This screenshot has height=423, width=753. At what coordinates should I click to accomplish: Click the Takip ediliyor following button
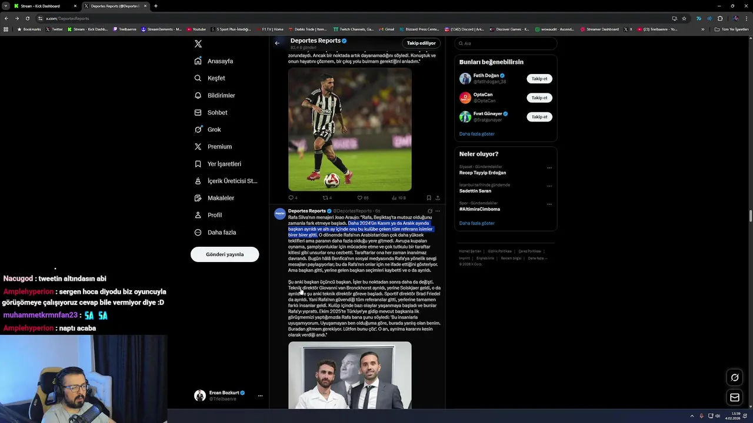coord(421,43)
